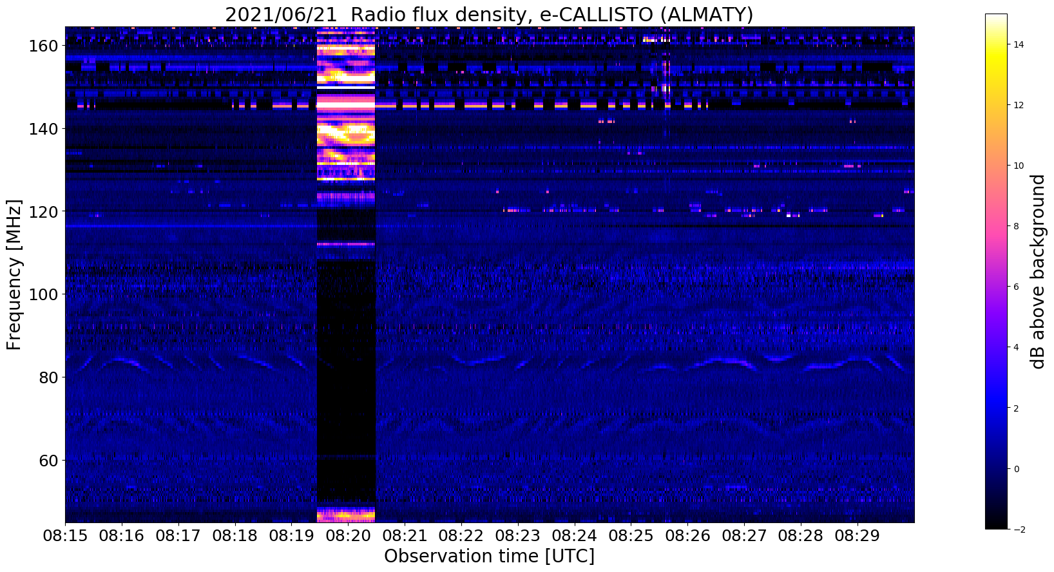Viewport: 1054px width, 572px height.
Task: Click the 140 frequency tick label
Action: (44, 129)
